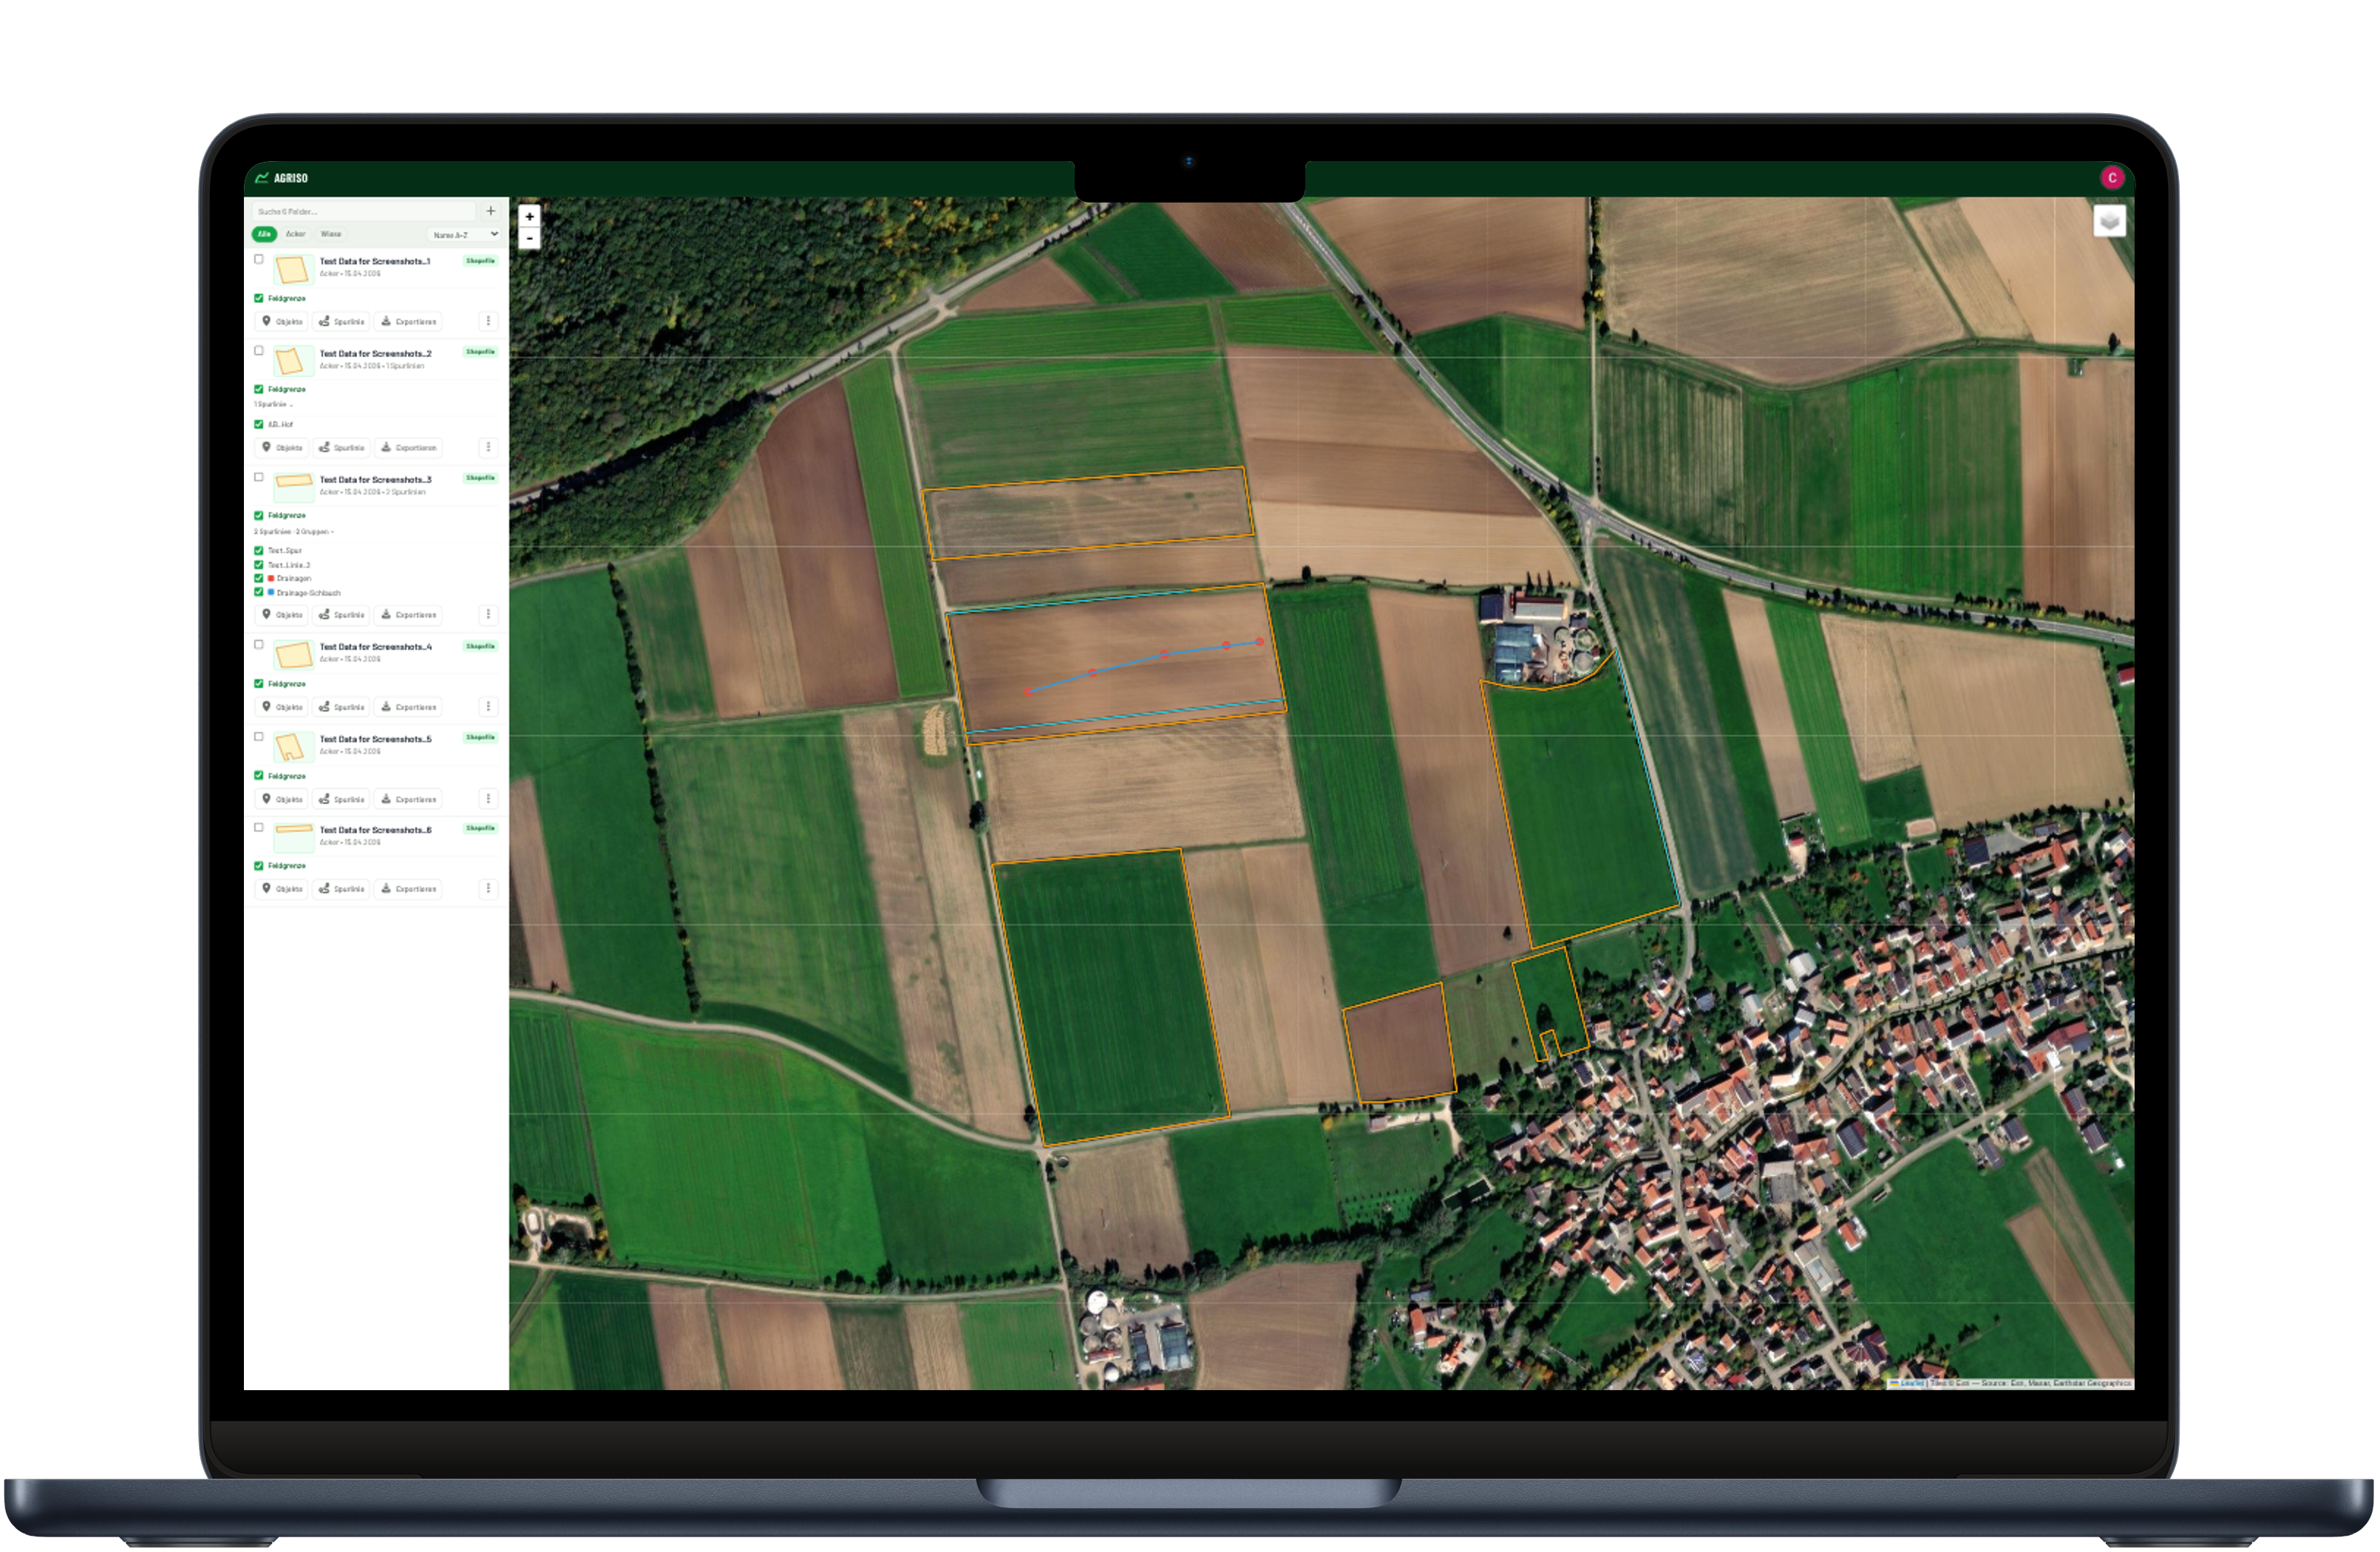Uncheck the AB_Hof track line

[259, 424]
